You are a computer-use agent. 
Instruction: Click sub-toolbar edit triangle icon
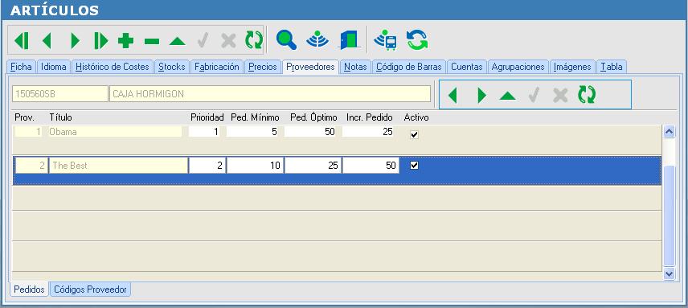[507, 95]
